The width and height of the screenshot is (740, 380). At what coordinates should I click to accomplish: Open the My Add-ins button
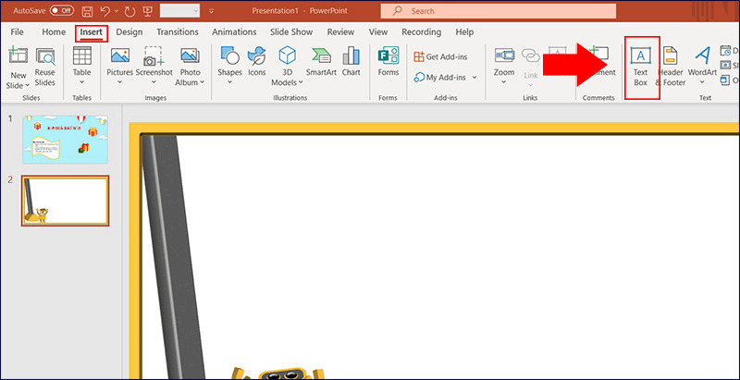[440, 78]
